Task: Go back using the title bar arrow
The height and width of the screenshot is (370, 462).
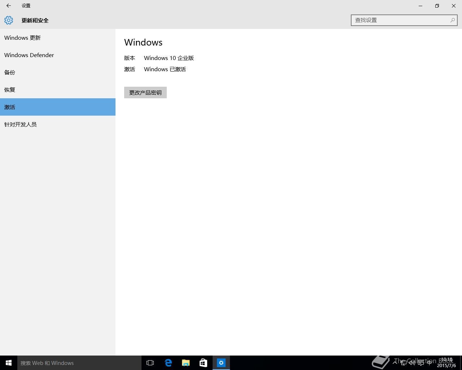Action: tap(9, 6)
